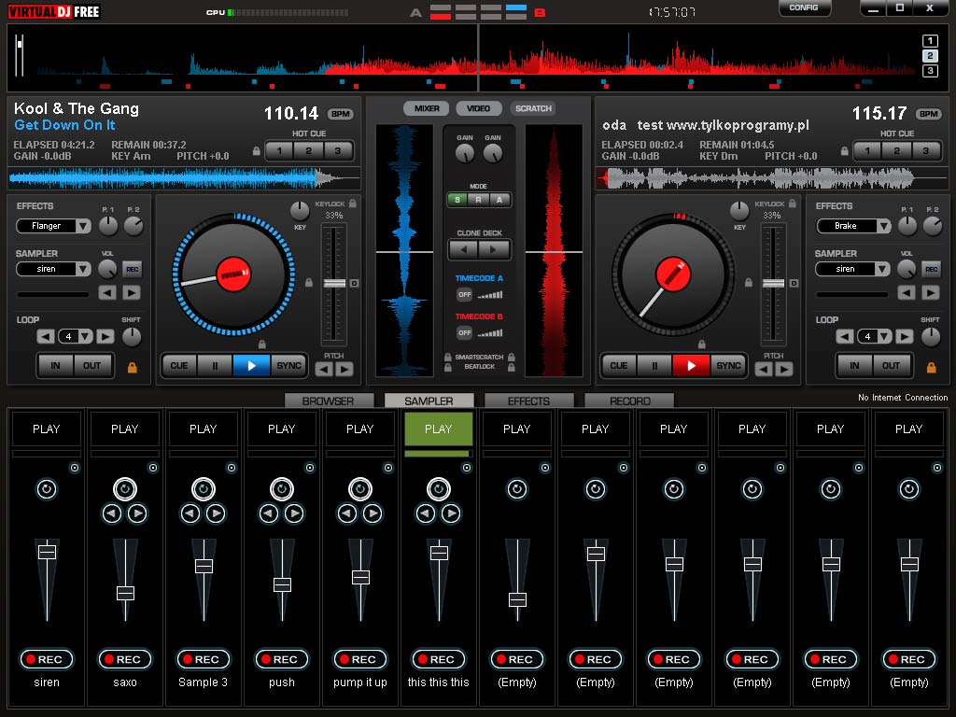The width and height of the screenshot is (956, 717).
Task: Click the left deck vinyl platter
Action: pos(233,274)
